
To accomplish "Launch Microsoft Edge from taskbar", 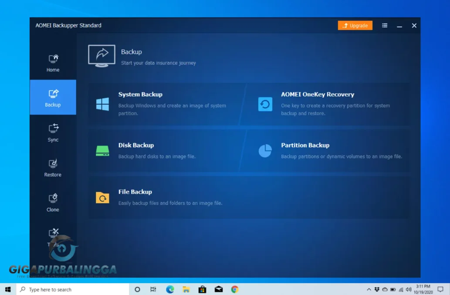I will (x=170, y=289).
